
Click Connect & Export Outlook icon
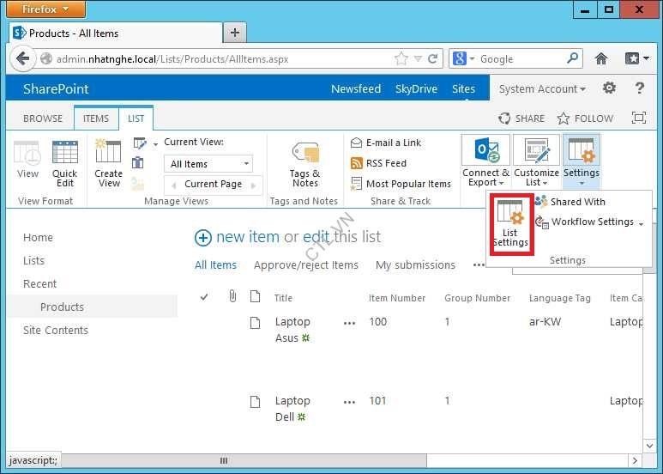485,151
